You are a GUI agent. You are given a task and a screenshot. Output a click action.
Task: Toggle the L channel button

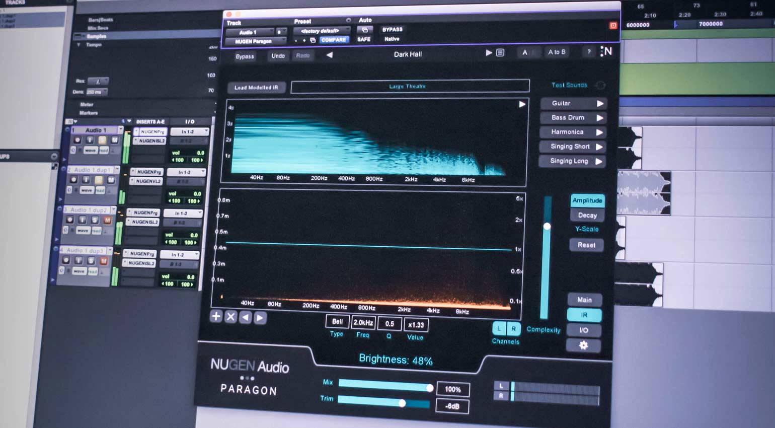tap(499, 329)
